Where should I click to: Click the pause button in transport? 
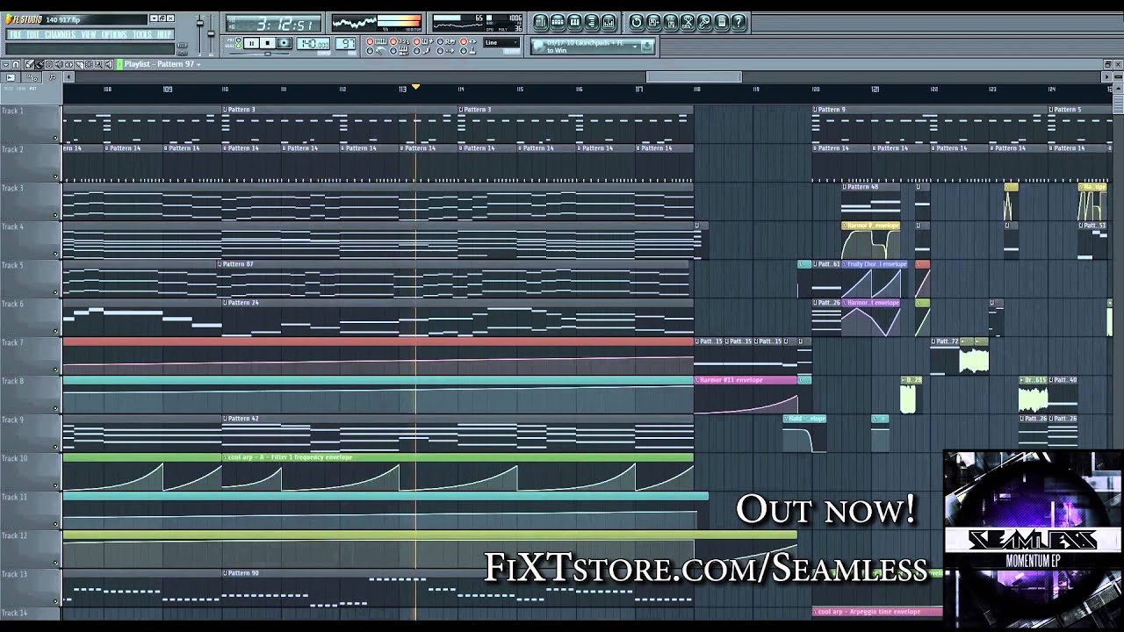251,43
